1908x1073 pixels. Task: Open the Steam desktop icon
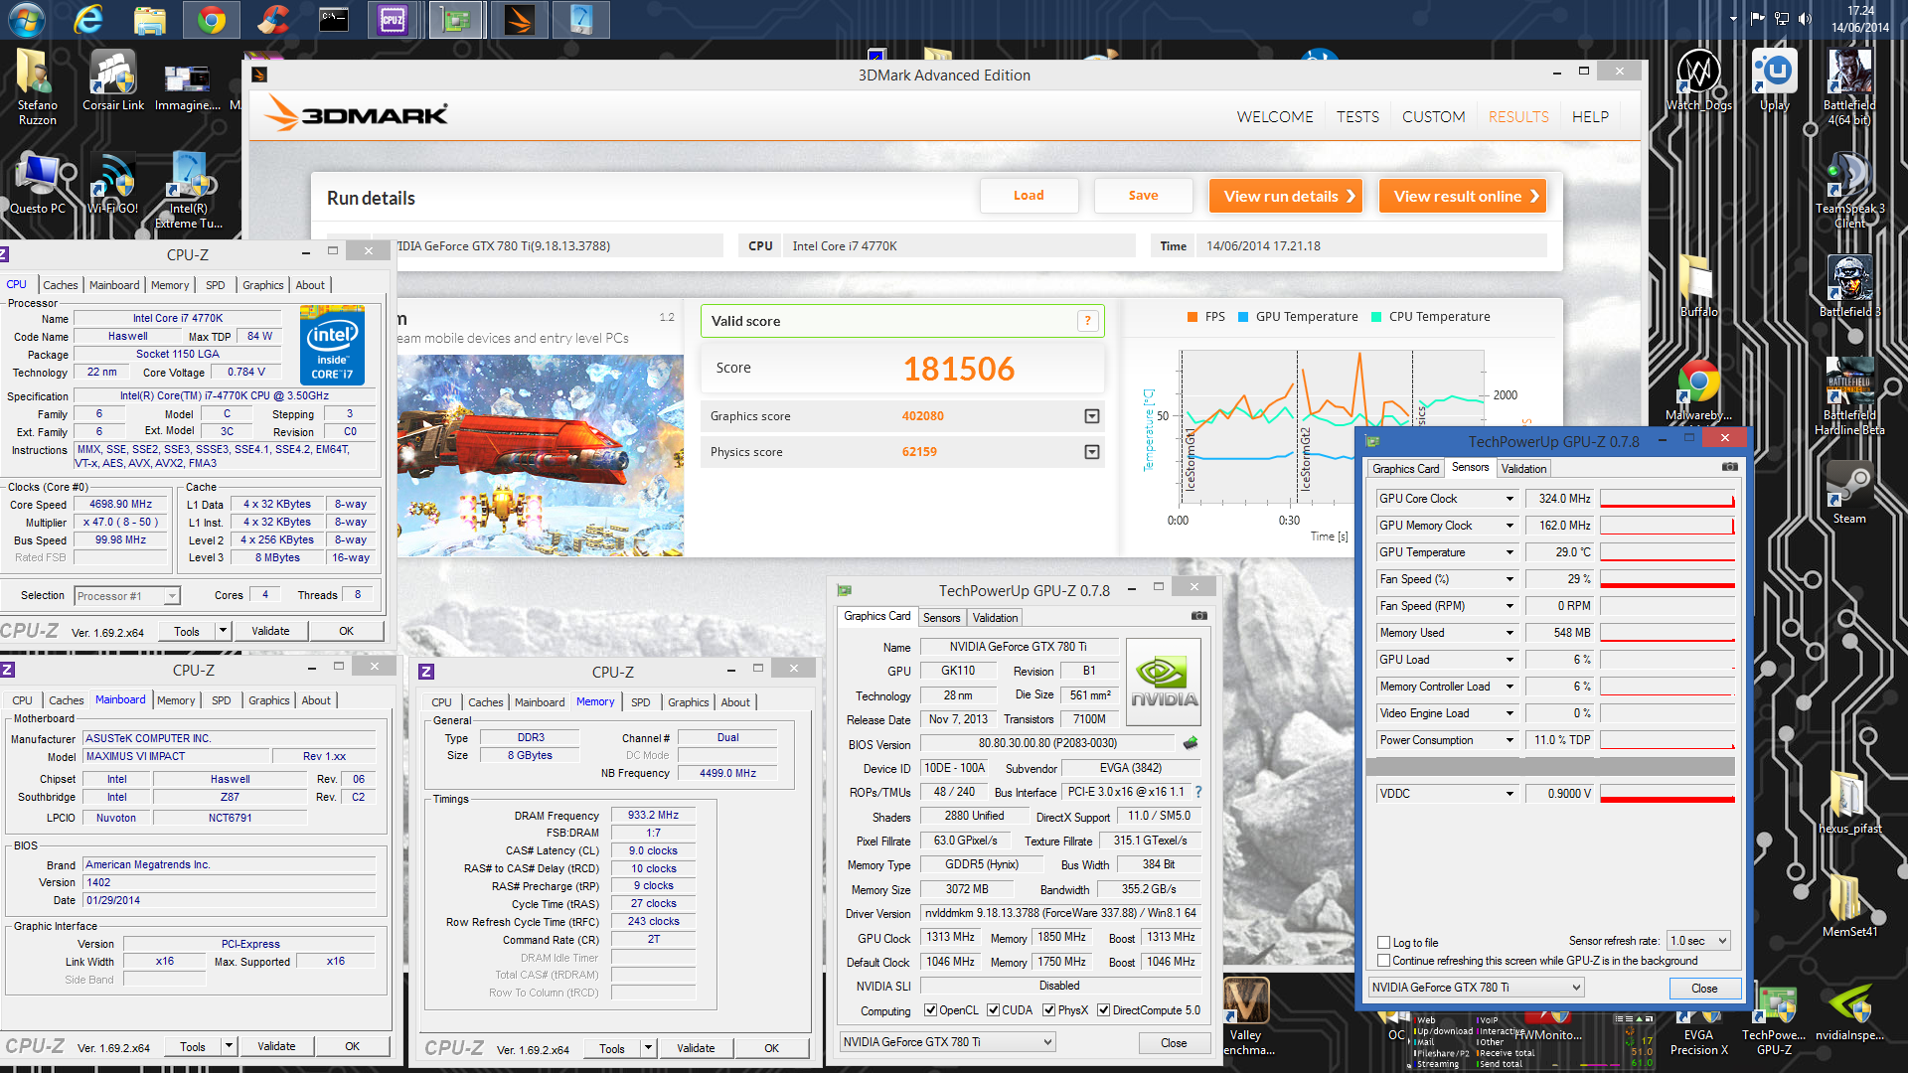click(1849, 493)
